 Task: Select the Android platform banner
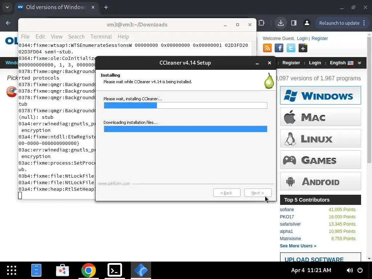pyautogui.click(x=320, y=181)
